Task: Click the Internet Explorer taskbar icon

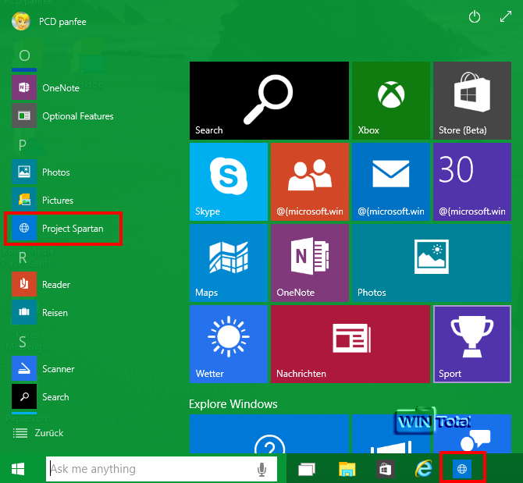Action: 423,469
